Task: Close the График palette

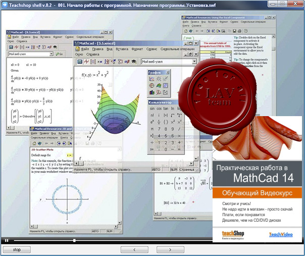Action: coord(168,73)
